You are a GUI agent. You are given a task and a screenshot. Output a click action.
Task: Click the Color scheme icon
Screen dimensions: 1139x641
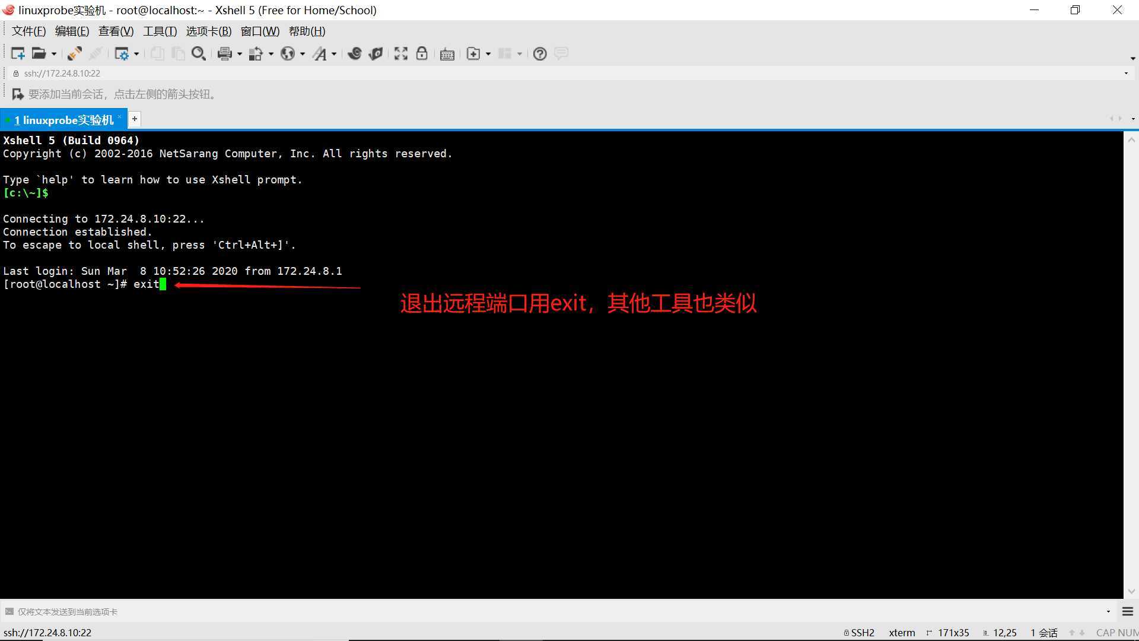256,53
